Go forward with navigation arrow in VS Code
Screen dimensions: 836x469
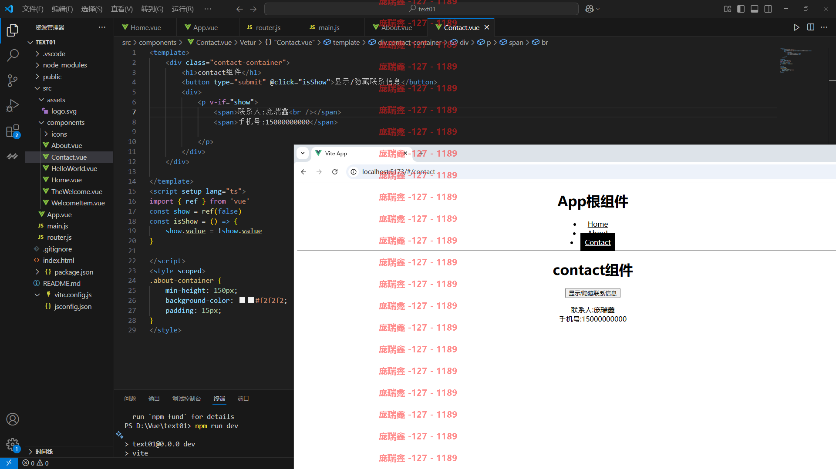[253, 9]
